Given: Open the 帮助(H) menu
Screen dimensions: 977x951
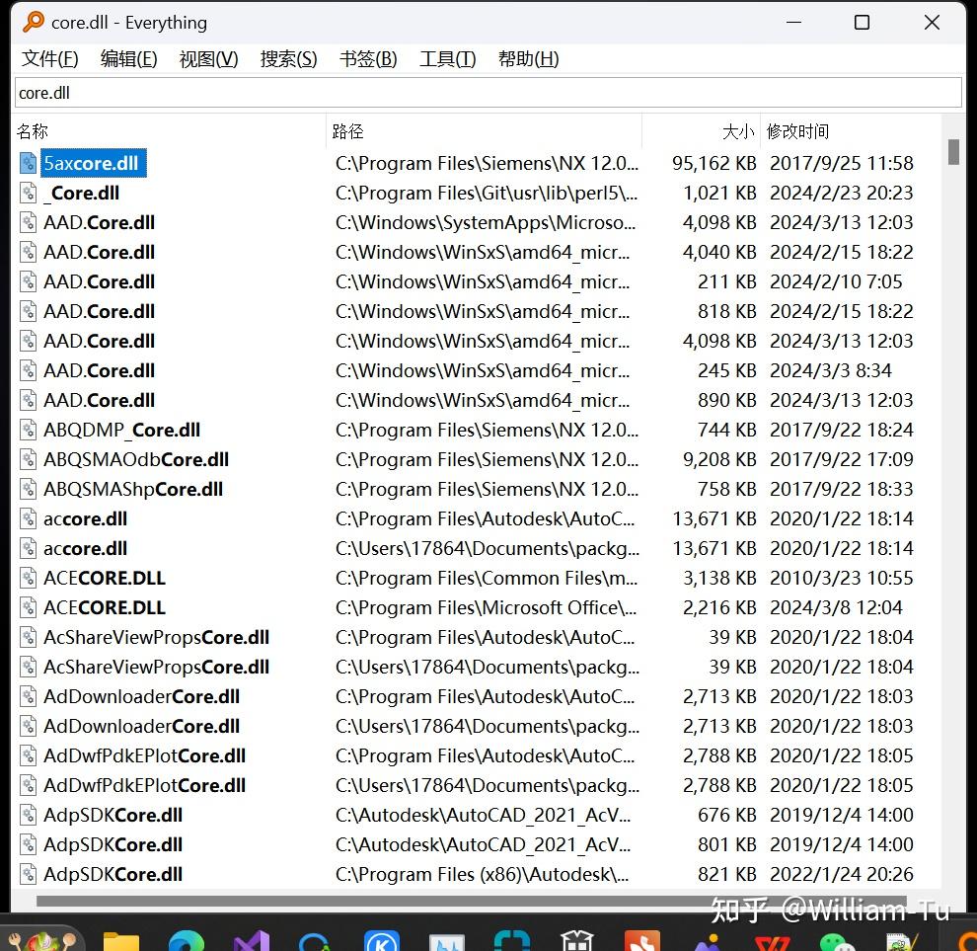Looking at the screenshot, I should (x=528, y=59).
